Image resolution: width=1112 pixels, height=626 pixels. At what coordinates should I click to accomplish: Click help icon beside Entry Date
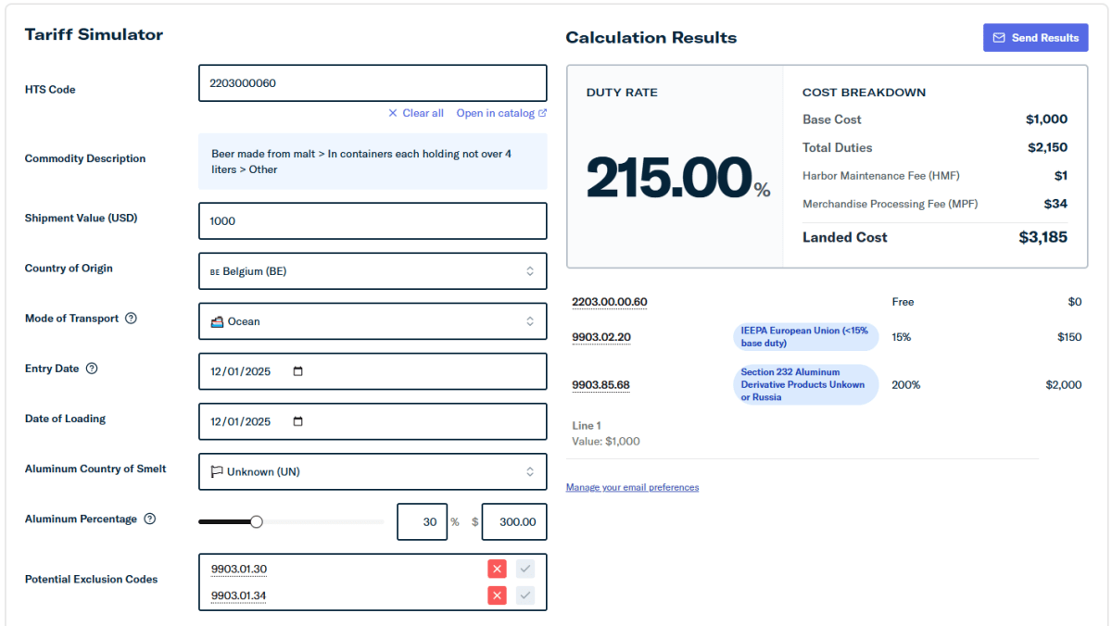pyautogui.click(x=92, y=369)
